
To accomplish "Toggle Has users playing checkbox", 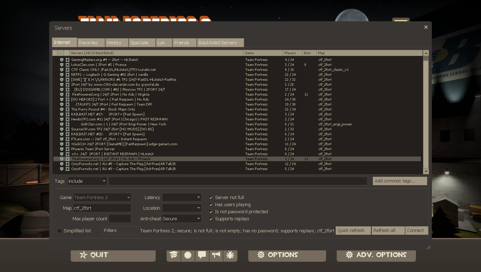I will click(x=211, y=205).
